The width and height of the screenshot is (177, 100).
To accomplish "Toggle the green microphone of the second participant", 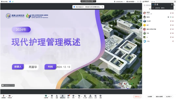I will pos(171,17).
